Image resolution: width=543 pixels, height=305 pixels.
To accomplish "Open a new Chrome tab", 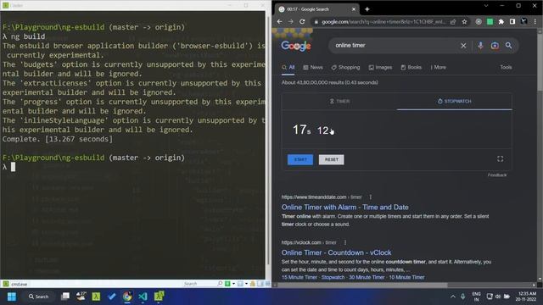I will pos(367,9).
